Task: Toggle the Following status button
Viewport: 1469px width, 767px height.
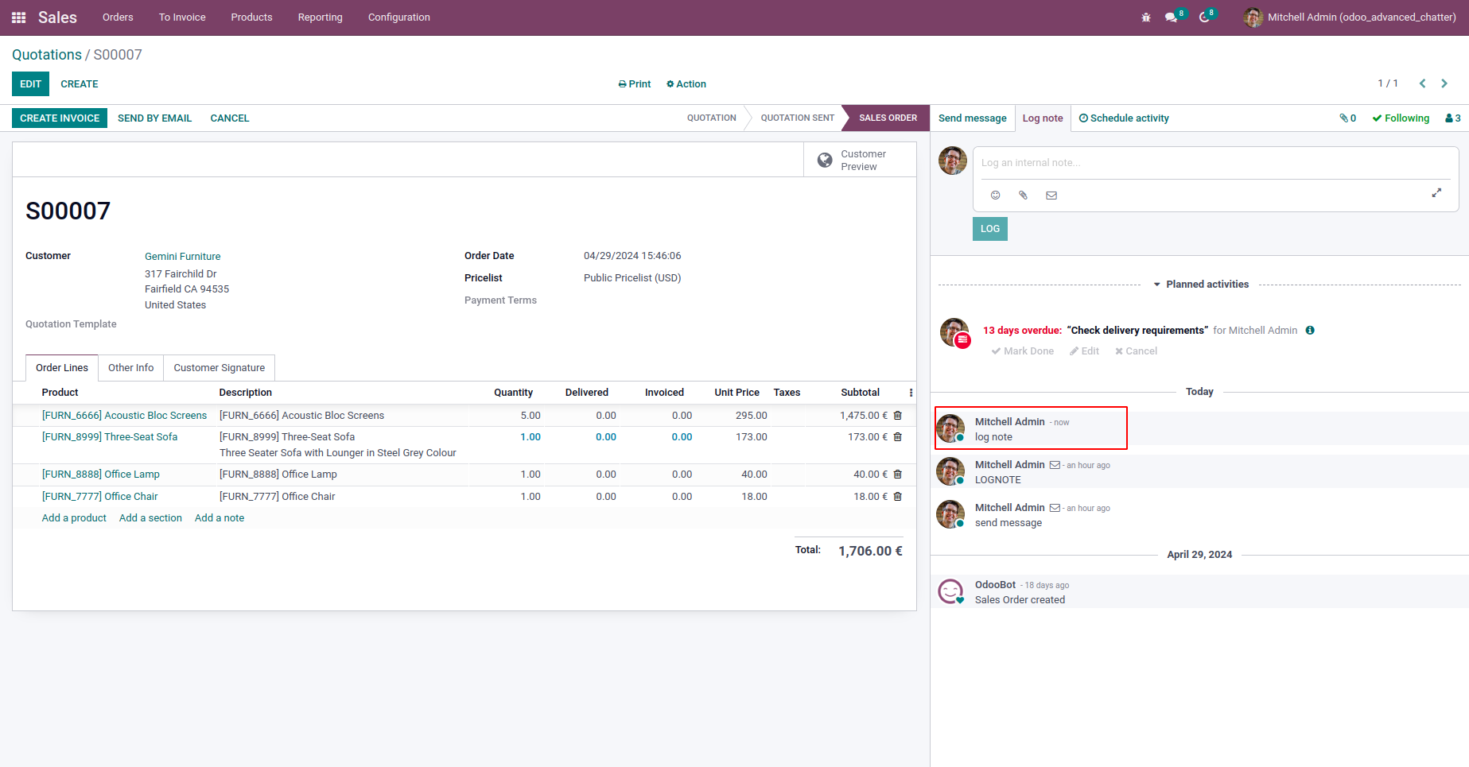Action: coord(1401,118)
